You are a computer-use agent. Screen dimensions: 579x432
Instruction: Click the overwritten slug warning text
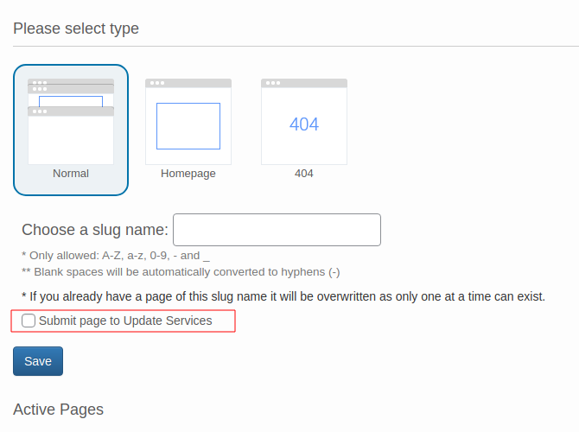coord(283,296)
